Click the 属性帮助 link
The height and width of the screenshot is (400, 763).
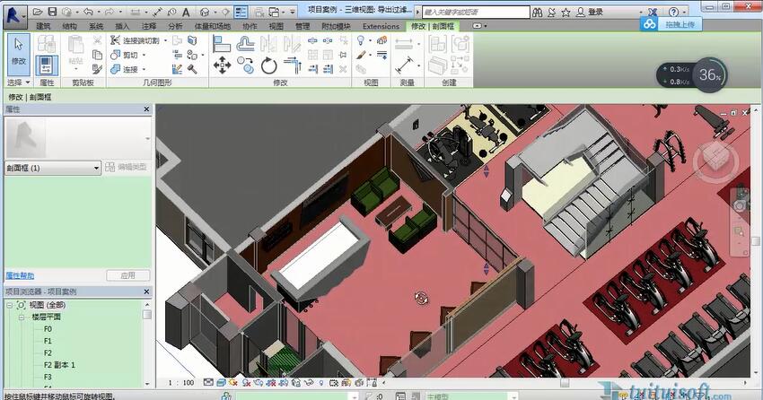pos(21,275)
